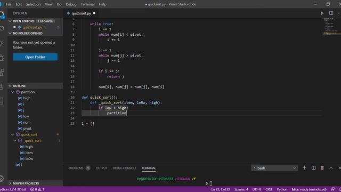Click the Open Folder button

[x=35, y=57]
